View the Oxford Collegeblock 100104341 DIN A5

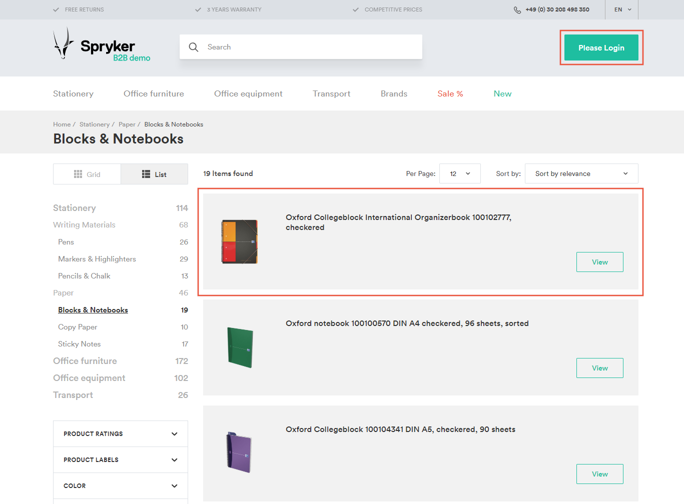click(x=600, y=474)
